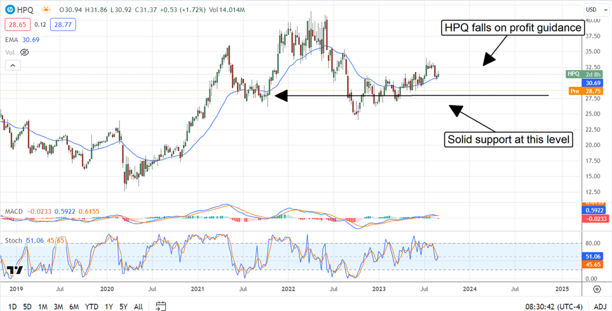612x311 pixels.
Task: Collapse the indicator legend with chevron button
Action: (10, 65)
